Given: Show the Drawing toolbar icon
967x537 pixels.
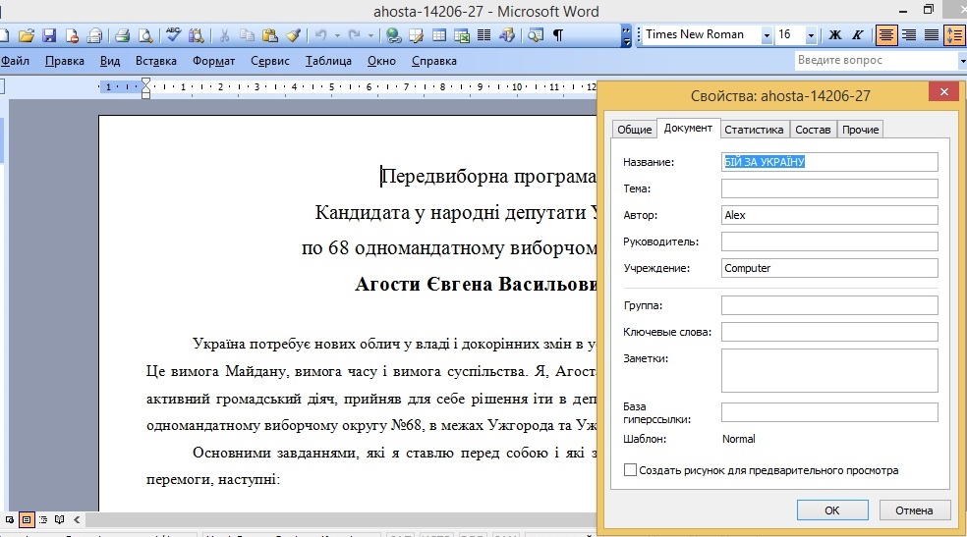Looking at the screenshot, I should tap(507, 35).
